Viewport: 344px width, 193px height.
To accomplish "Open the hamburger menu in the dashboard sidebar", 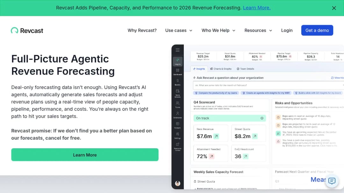I will click(x=177, y=50).
